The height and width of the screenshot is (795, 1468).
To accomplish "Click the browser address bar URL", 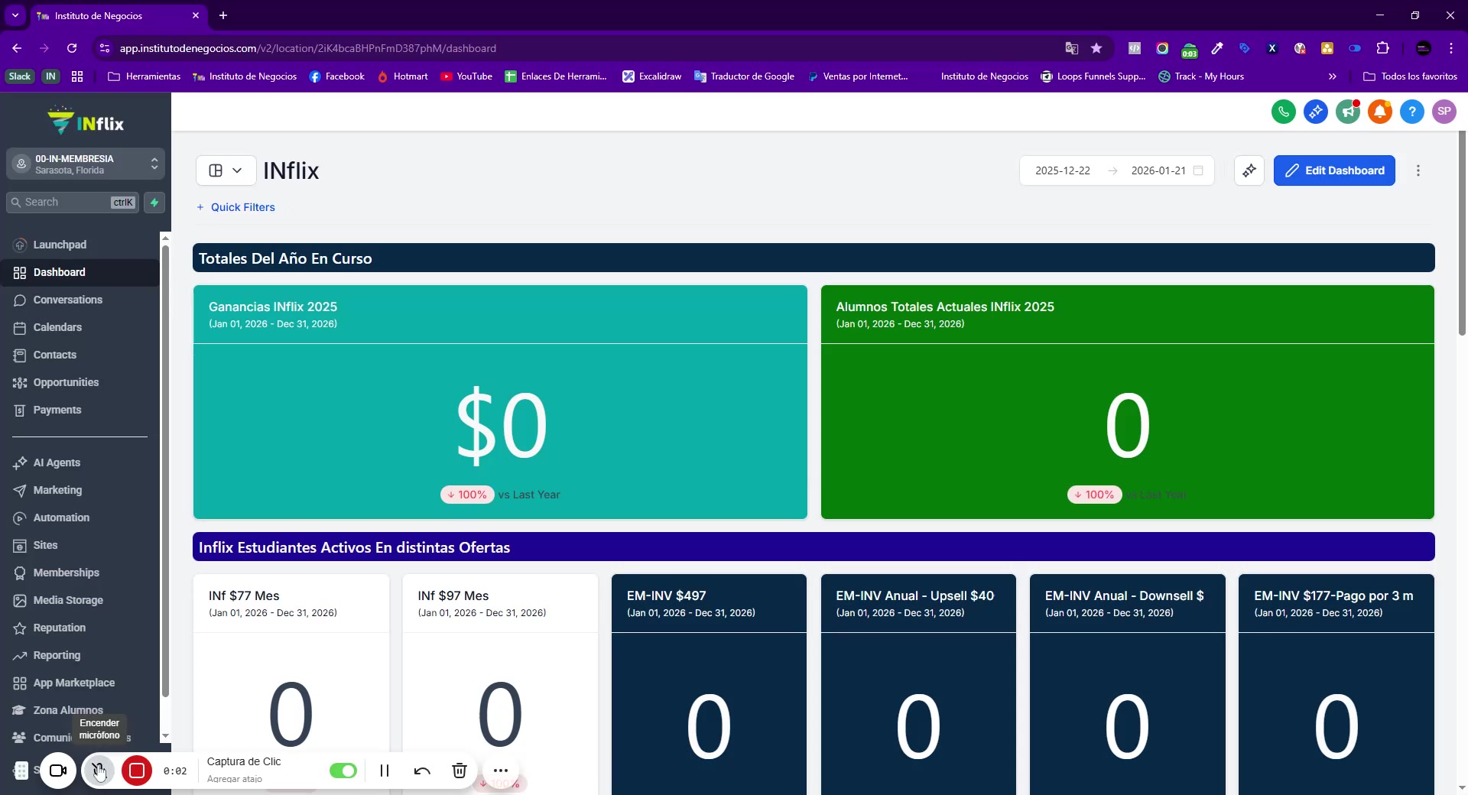I will pos(308,48).
